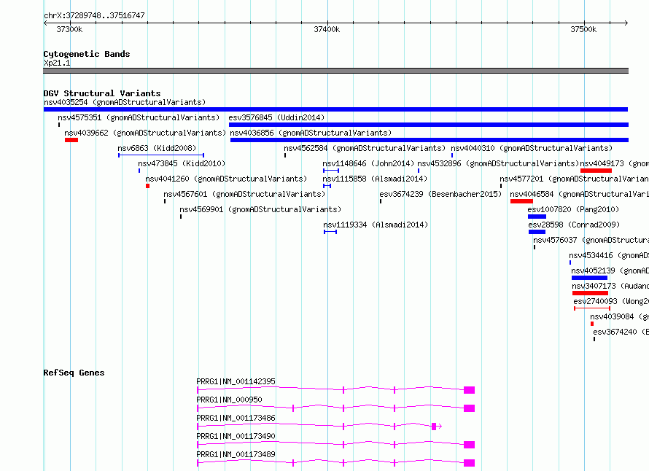Open nsv4567601 variant label
Image resolution: width=649 pixels, height=471 pixels.
click(x=244, y=194)
